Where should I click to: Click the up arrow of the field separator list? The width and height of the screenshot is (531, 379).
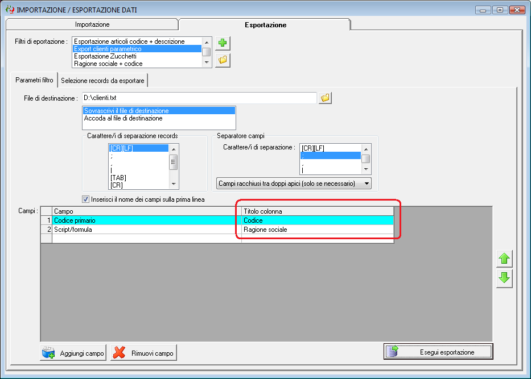click(366, 149)
